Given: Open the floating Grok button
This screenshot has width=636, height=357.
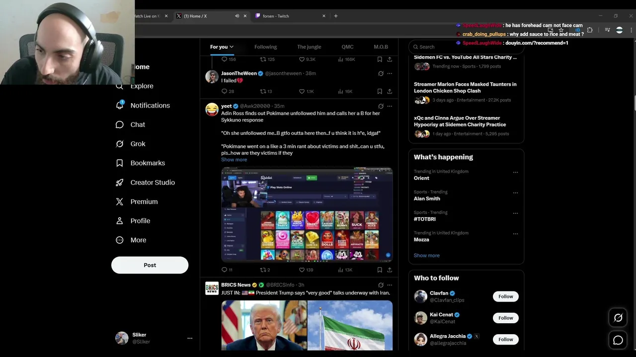Looking at the screenshot, I should point(618,318).
